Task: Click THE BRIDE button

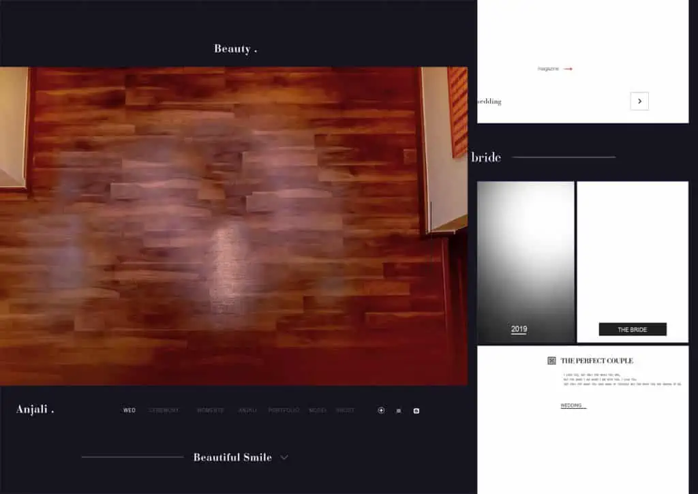Action: pyautogui.click(x=633, y=330)
